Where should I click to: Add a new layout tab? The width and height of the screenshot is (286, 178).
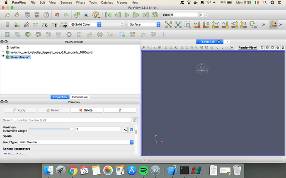tap(227, 42)
